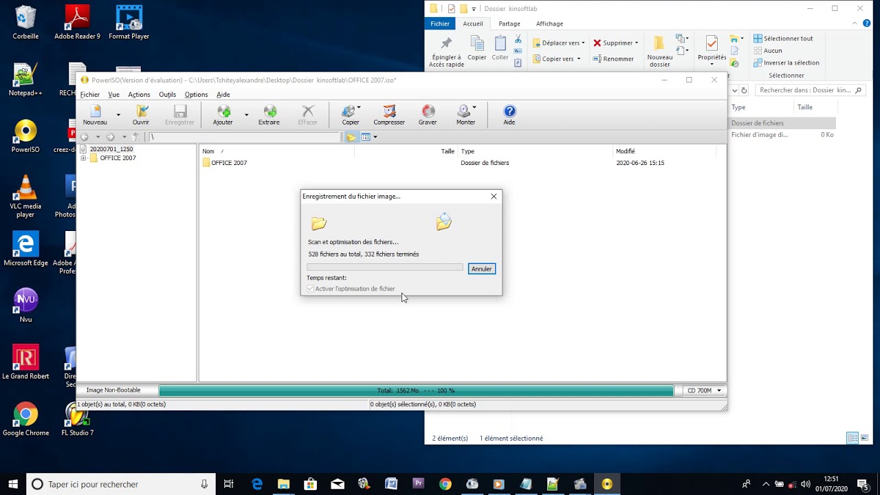
Task: Open Copier vers dropdown in Explorer
Action: 558,59
